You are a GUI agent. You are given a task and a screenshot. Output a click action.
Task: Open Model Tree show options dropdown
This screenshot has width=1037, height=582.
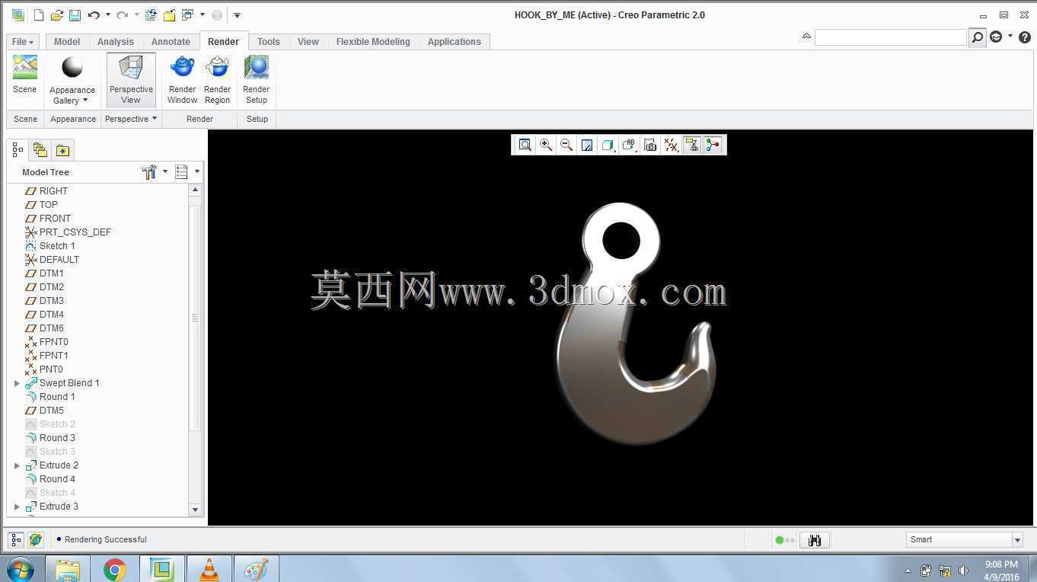click(x=187, y=172)
